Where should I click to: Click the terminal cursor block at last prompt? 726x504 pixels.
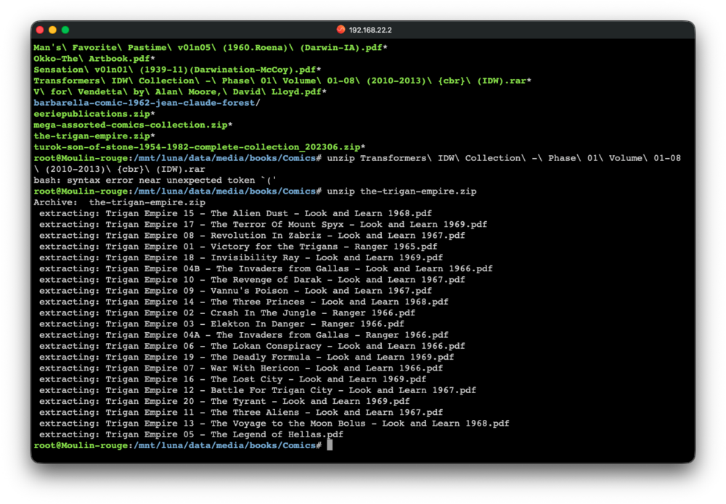[x=330, y=445]
